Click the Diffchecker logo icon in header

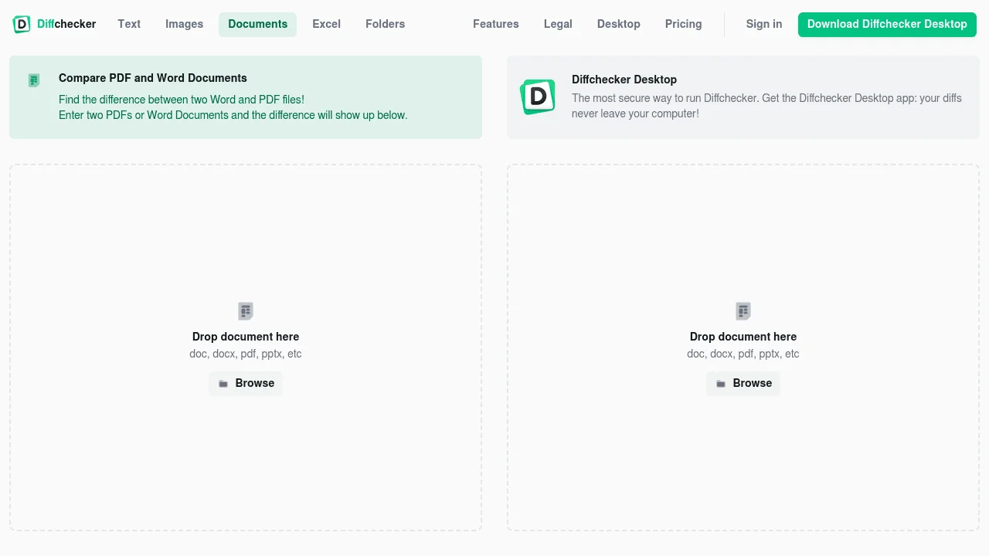[x=22, y=24]
